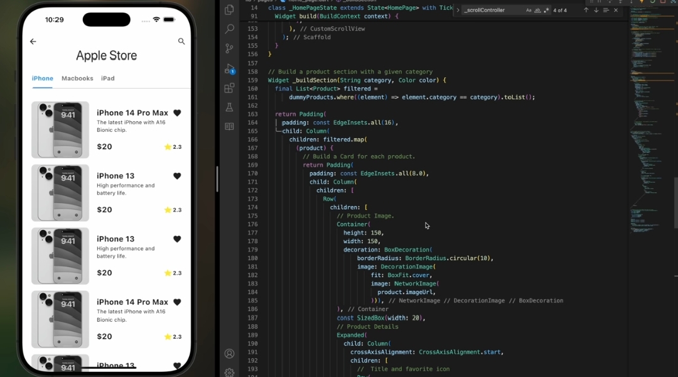Click "fit: BoxFit.cover," on line 182
678x377 pixels.
(401, 275)
